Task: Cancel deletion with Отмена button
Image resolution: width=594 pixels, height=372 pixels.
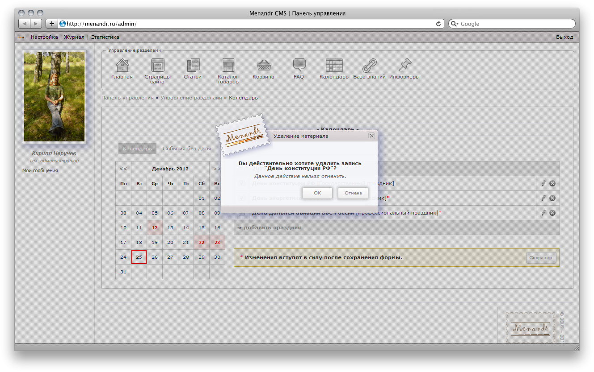Action: [353, 193]
